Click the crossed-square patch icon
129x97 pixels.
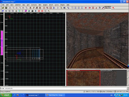pos(45,11)
